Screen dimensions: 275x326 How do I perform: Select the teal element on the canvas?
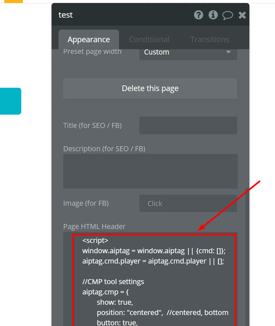(x=10, y=101)
